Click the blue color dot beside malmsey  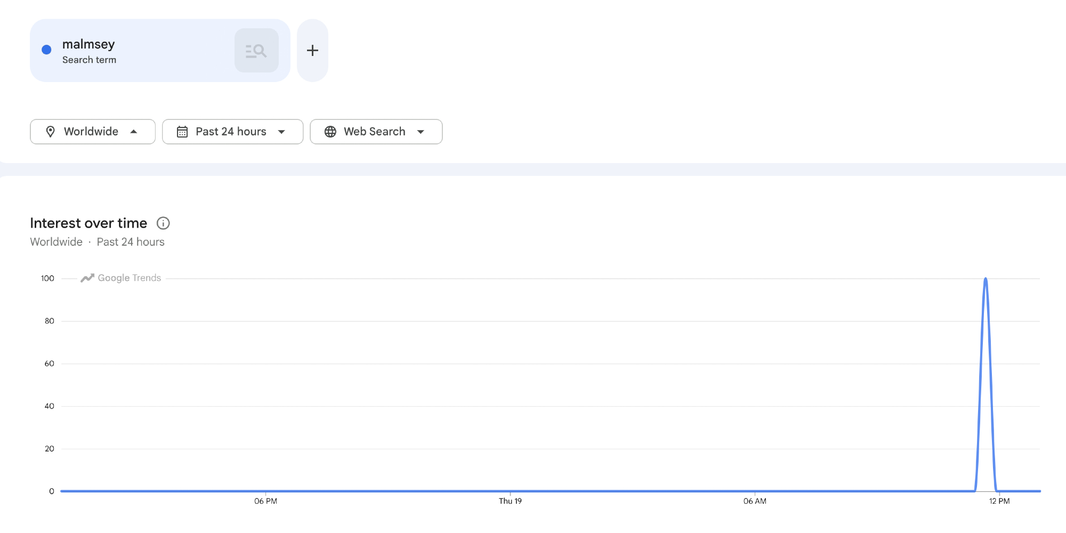47,50
